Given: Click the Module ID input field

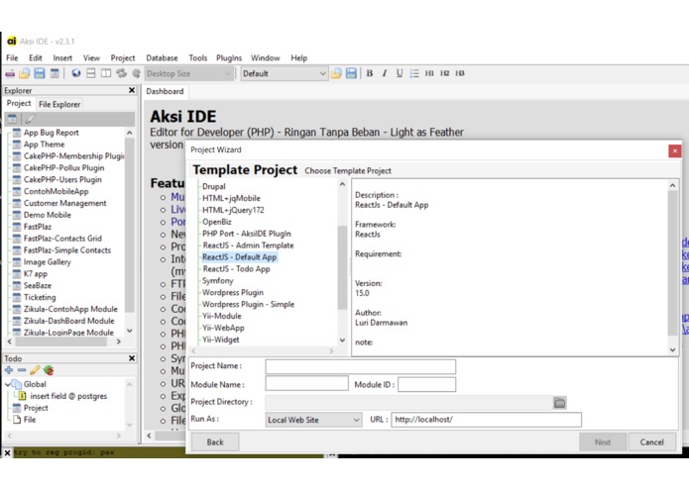Looking at the screenshot, I should point(426,384).
